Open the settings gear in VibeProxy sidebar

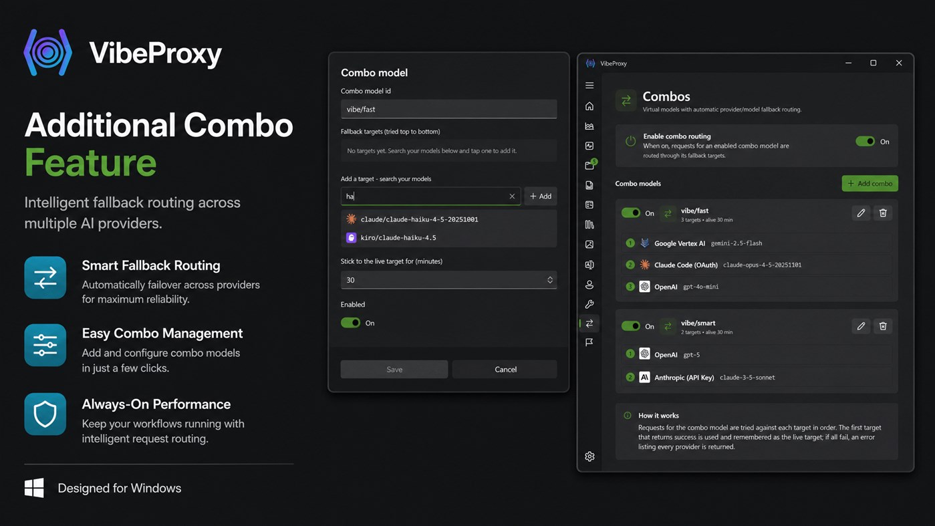coord(589,456)
